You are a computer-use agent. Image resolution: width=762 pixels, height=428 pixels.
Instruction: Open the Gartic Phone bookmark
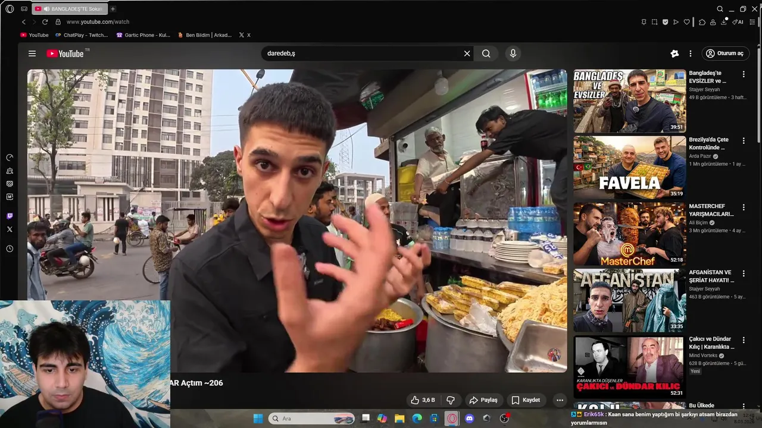coord(143,35)
